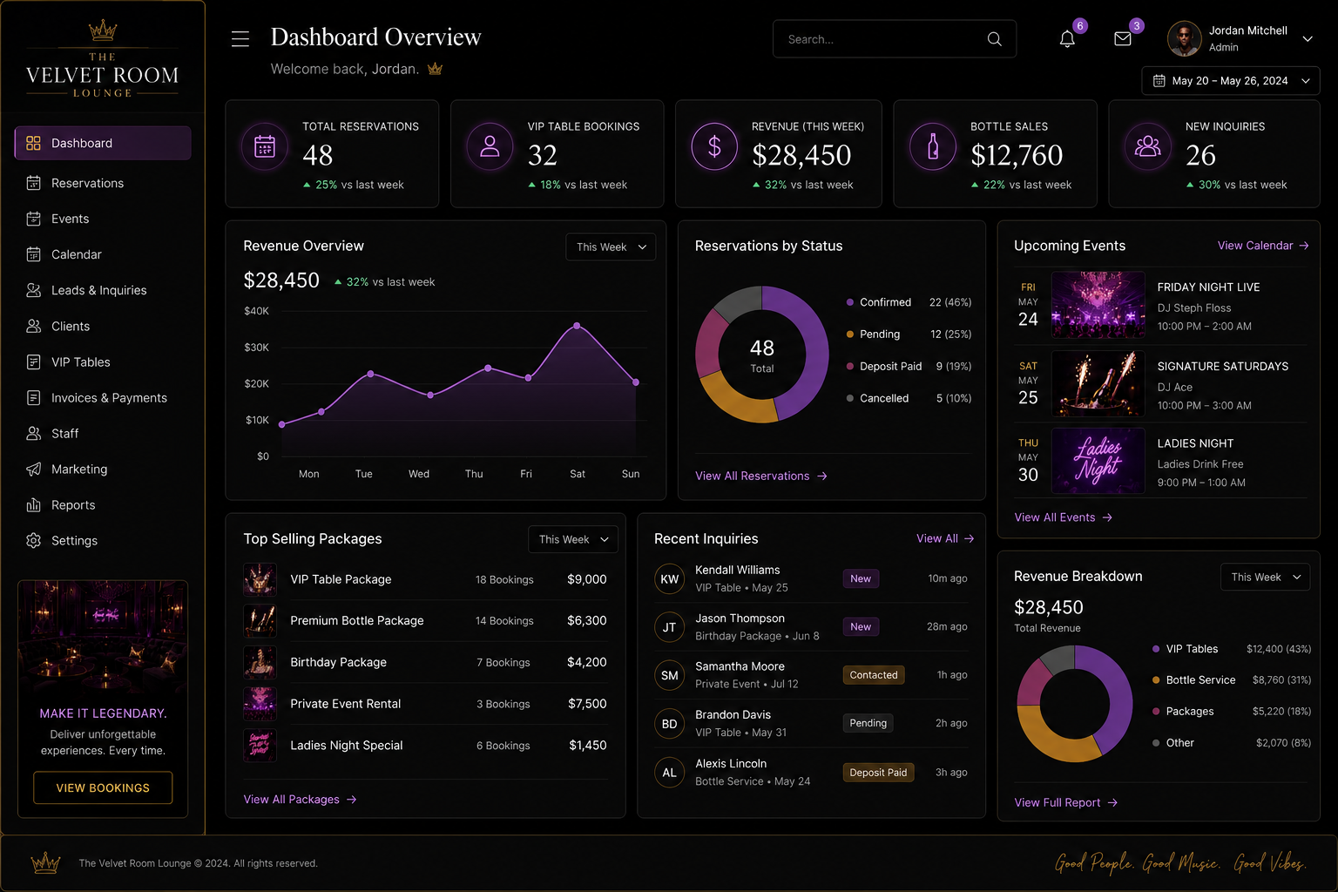The width and height of the screenshot is (1338, 892).
Task: Go to Events in the sidebar
Action: point(103,219)
